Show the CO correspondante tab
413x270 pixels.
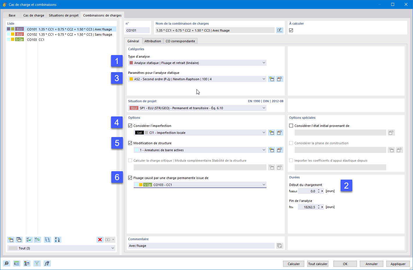pos(180,41)
